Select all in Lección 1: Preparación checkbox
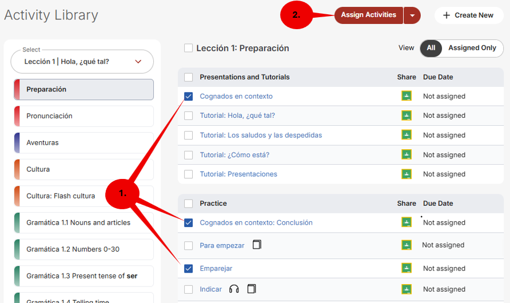This screenshot has height=303, width=510. click(x=188, y=48)
